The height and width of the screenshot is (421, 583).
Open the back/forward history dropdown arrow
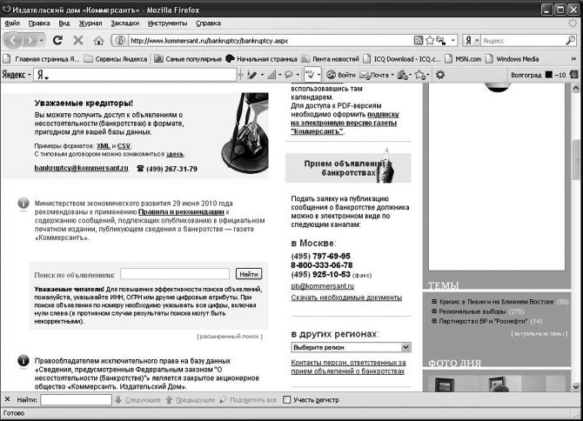tap(42, 40)
